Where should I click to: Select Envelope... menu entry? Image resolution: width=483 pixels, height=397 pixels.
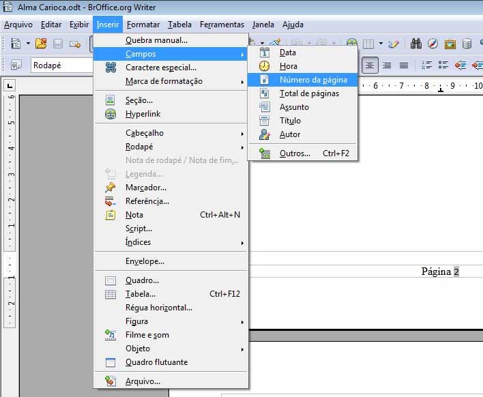coord(171,261)
